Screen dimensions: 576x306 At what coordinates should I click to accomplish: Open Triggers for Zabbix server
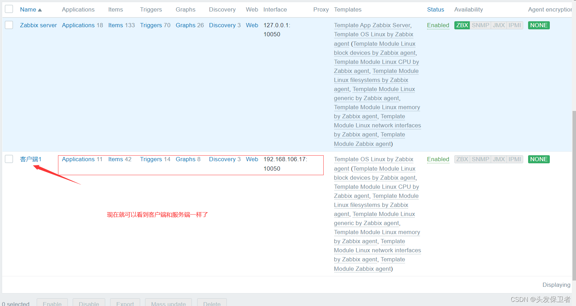151,25
